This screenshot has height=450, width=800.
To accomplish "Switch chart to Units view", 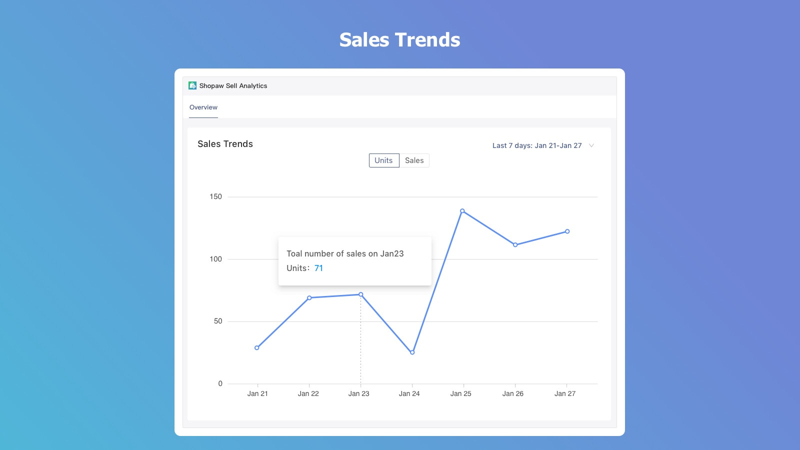I will [x=384, y=160].
